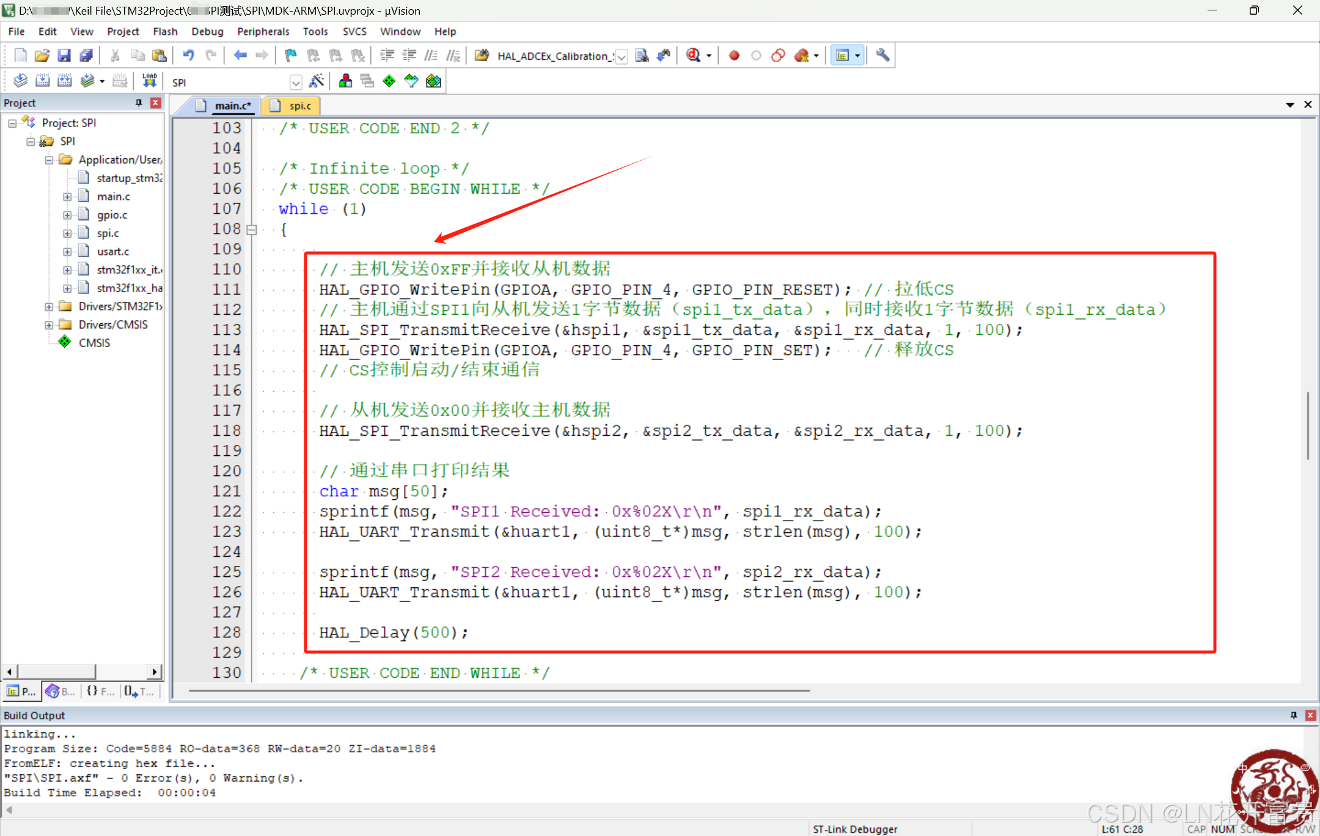
Task: Click the Open file icon
Action: [x=42, y=56]
